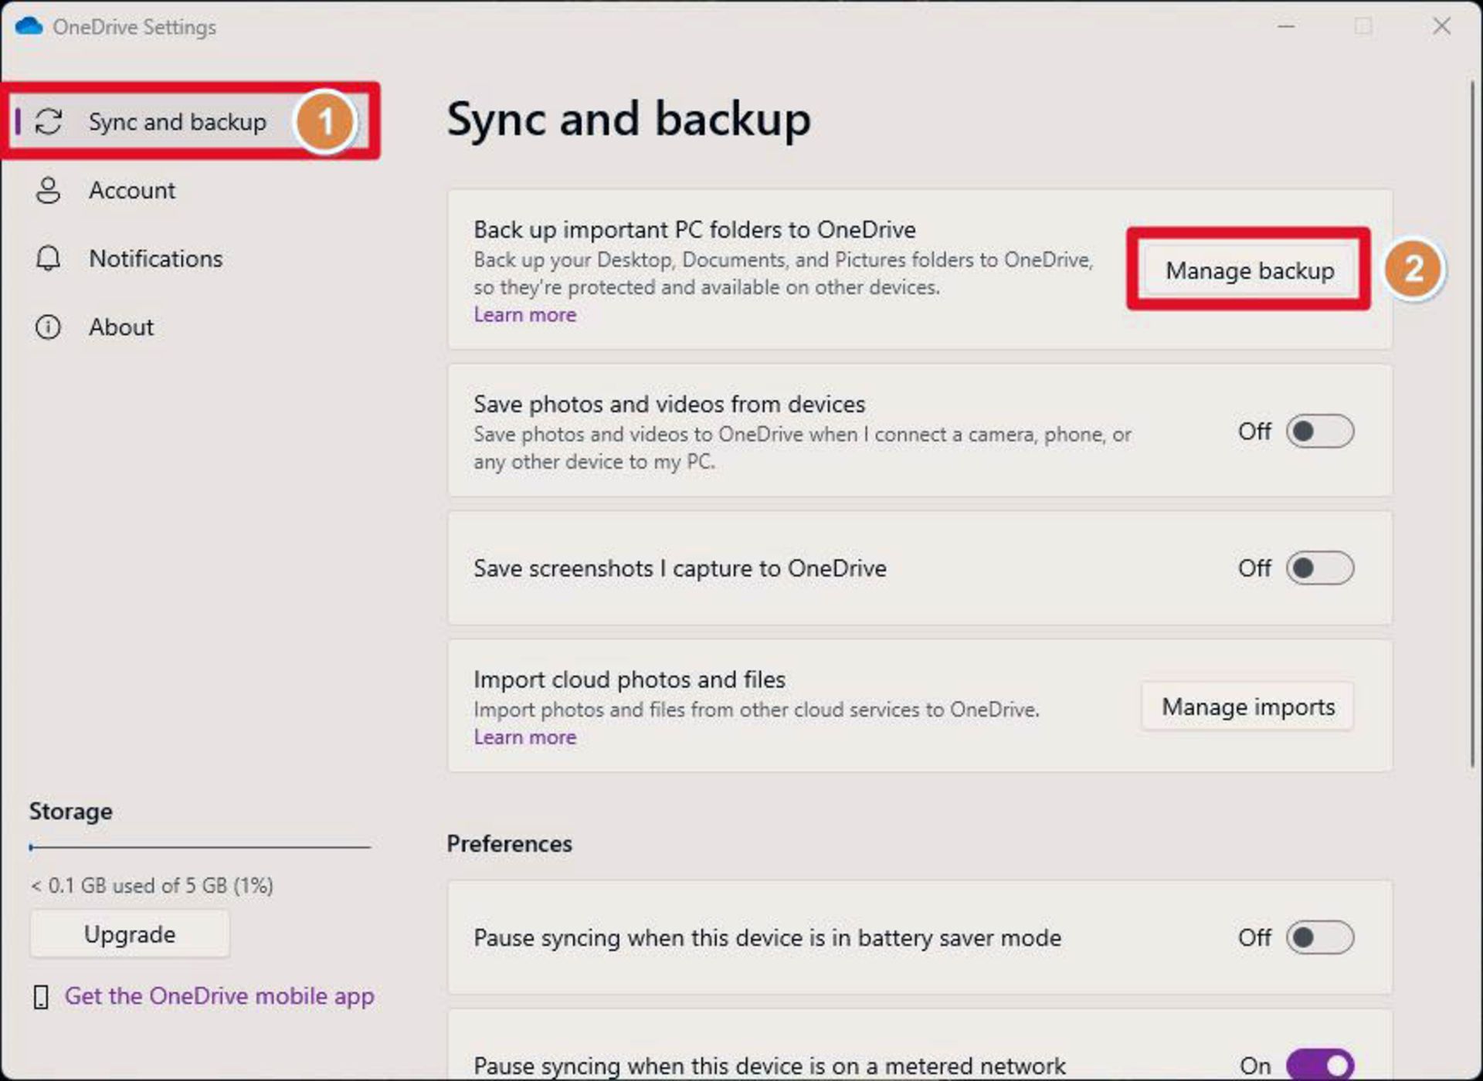Switch to the Notifications section
Screen dimensions: 1483x1081
[155, 258]
